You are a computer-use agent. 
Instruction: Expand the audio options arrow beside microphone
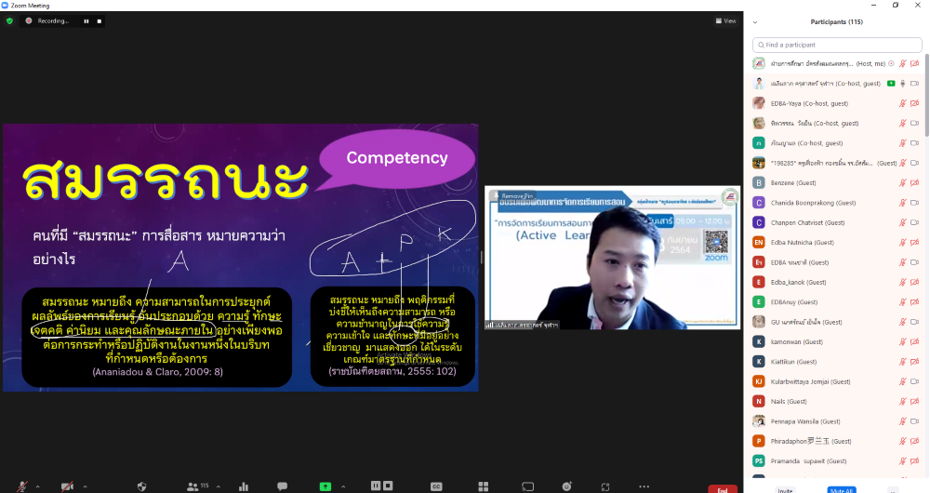(37, 486)
